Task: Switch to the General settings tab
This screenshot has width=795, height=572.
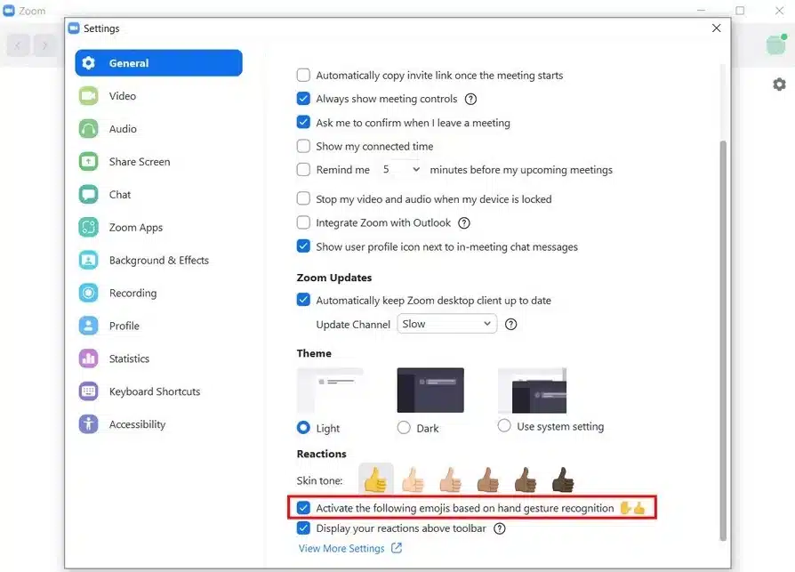Action: pyautogui.click(x=158, y=63)
